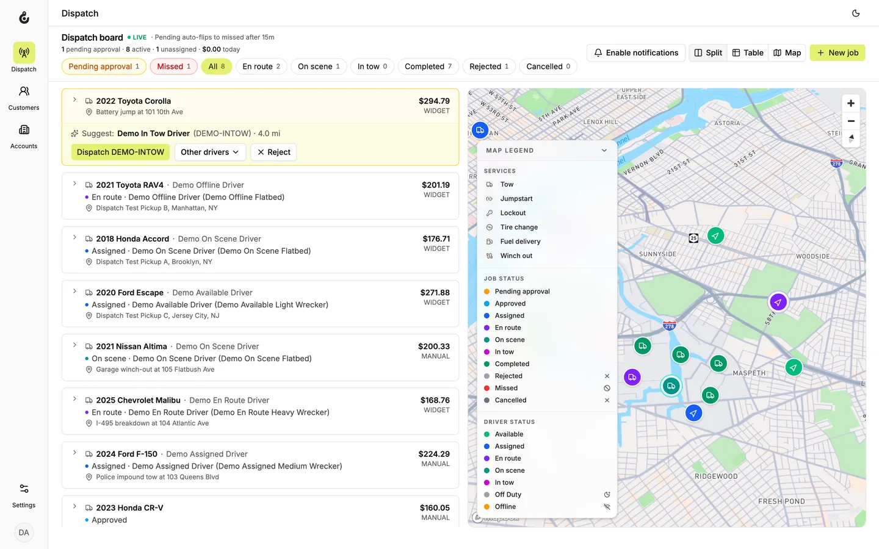Toggle Off Duty drivers visibility in legend
Screen dimensions: 879x549
(x=607, y=495)
